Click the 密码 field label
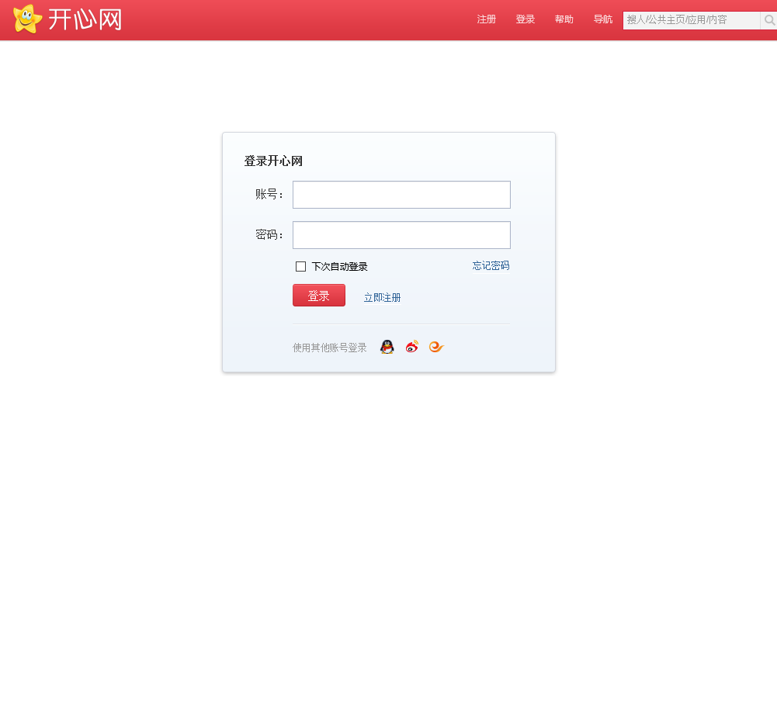The width and height of the screenshot is (777, 706). click(x=269, y=234)
